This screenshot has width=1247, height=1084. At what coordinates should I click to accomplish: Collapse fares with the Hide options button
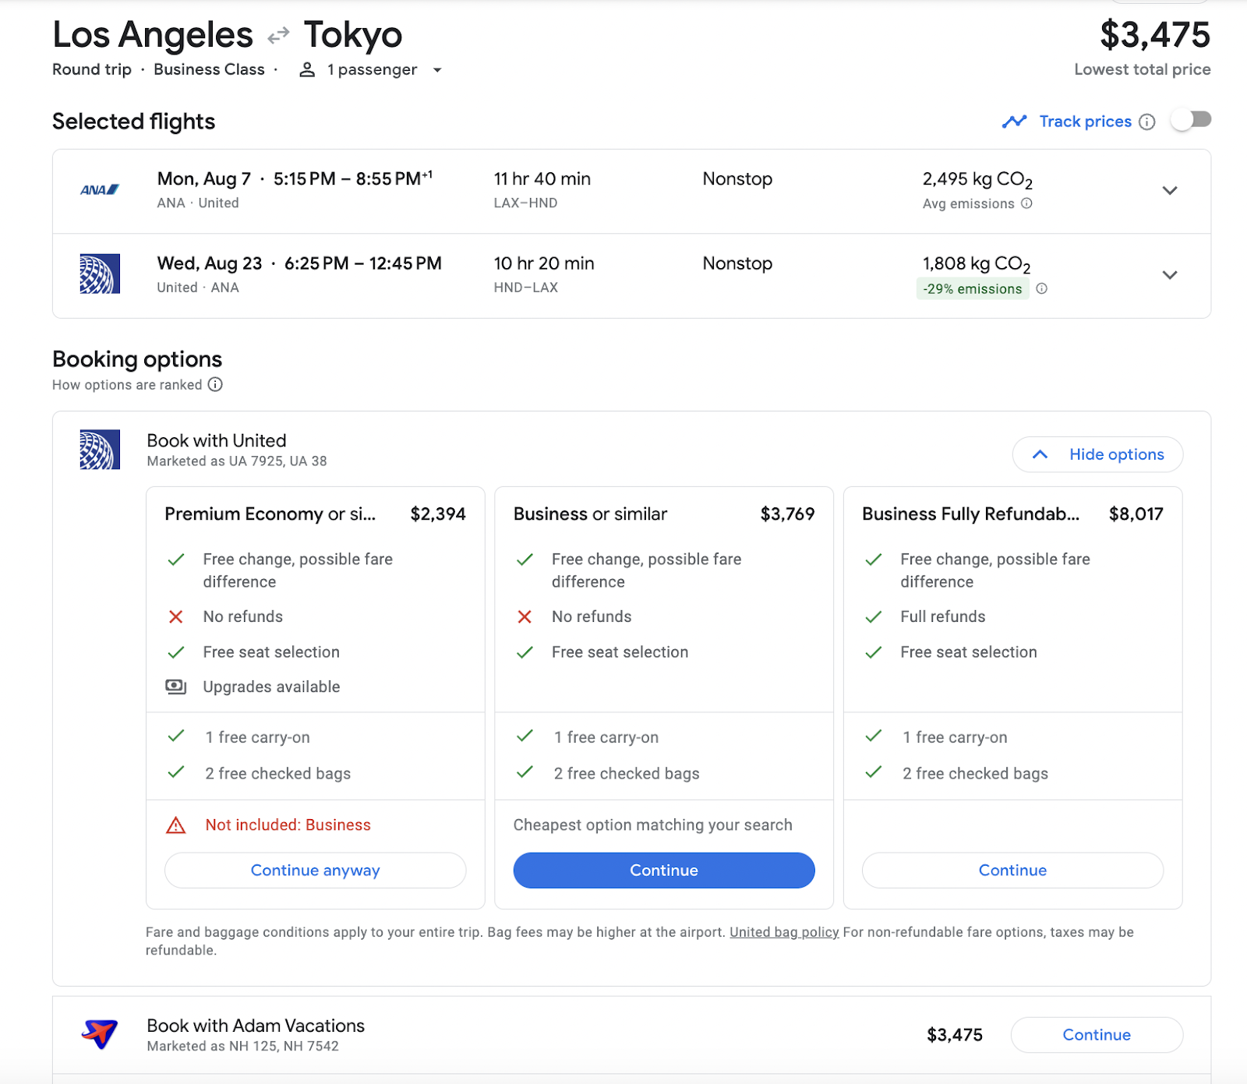coord(1097,454)
